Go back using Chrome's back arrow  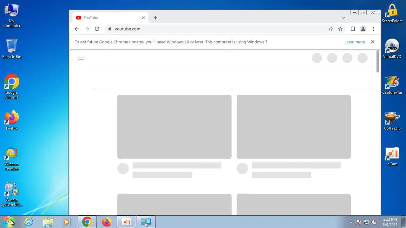[77, 29]
